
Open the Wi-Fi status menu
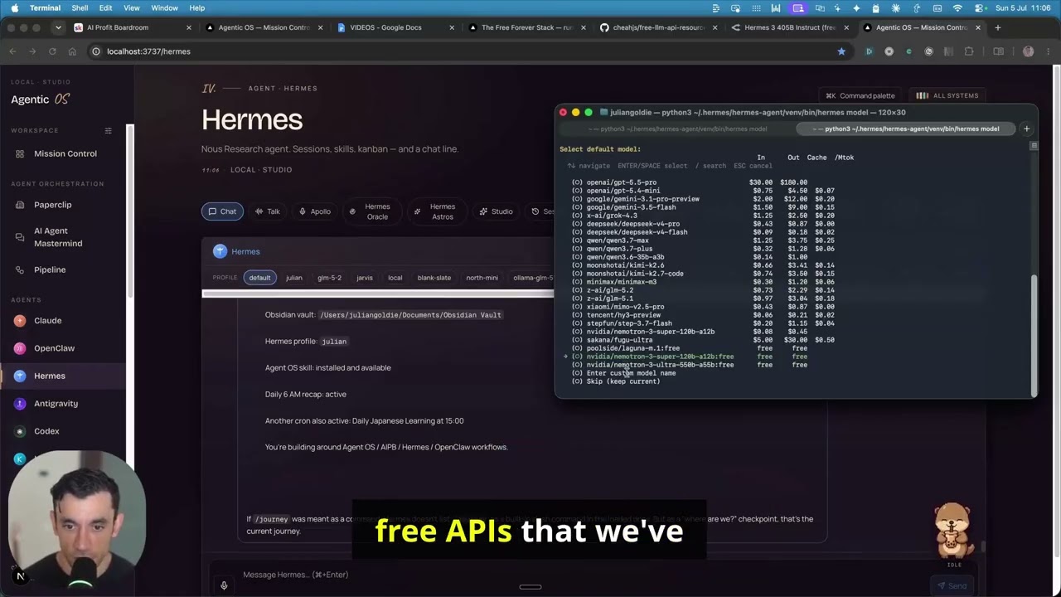(957, 8)
